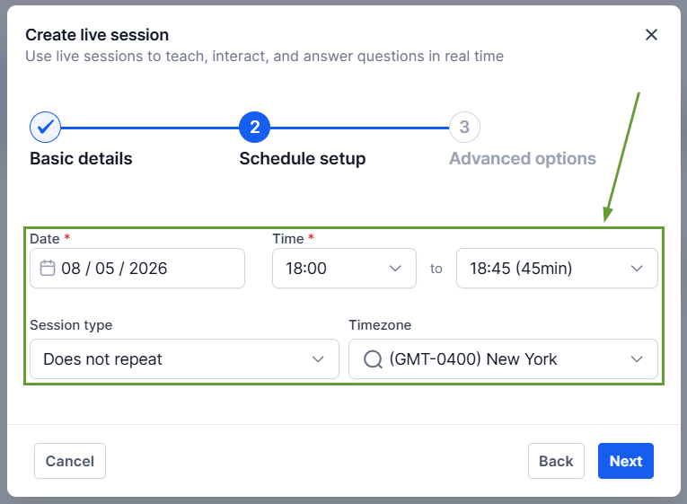Screen dimensions: 687x504
Task: Click the step 3 circle indicator
Action: click(464, 128)
